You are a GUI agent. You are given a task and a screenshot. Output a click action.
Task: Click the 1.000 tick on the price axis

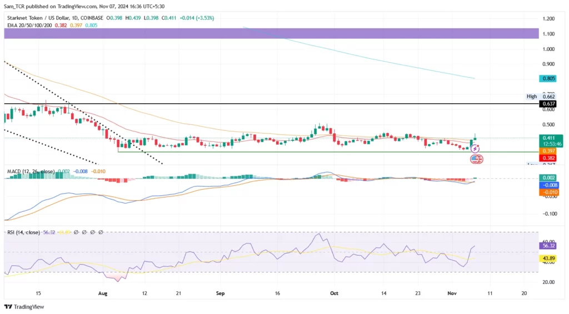pyautogui.click(x=548, y=49)
